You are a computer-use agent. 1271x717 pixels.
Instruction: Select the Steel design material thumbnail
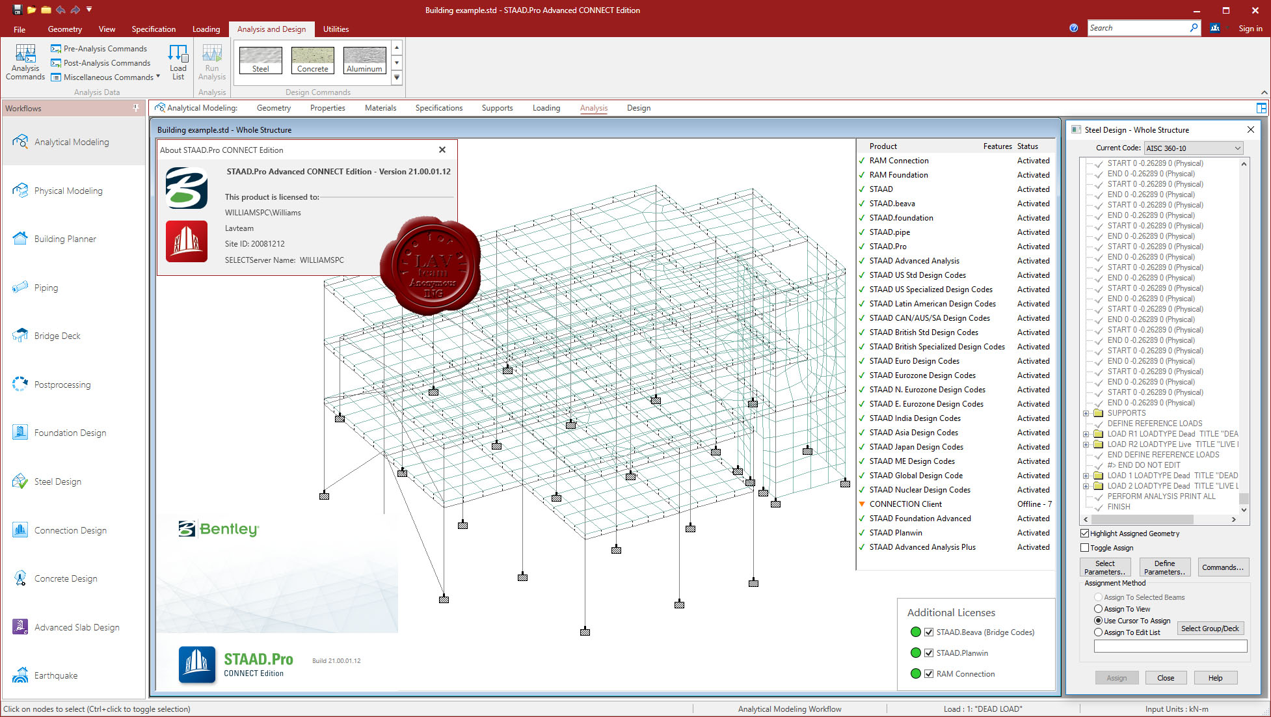260,60
